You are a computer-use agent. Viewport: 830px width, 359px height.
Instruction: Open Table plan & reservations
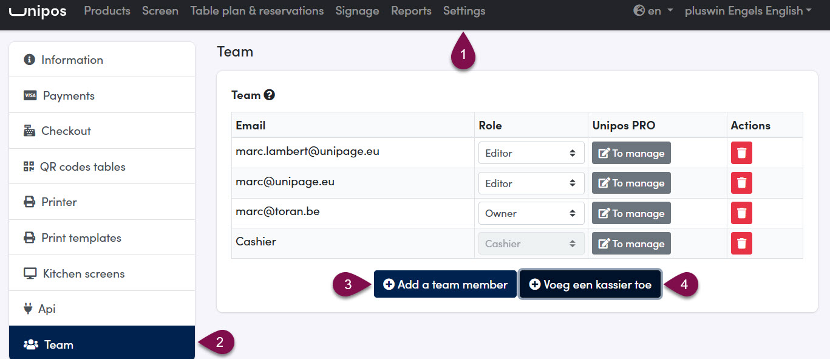pos(257,11)
